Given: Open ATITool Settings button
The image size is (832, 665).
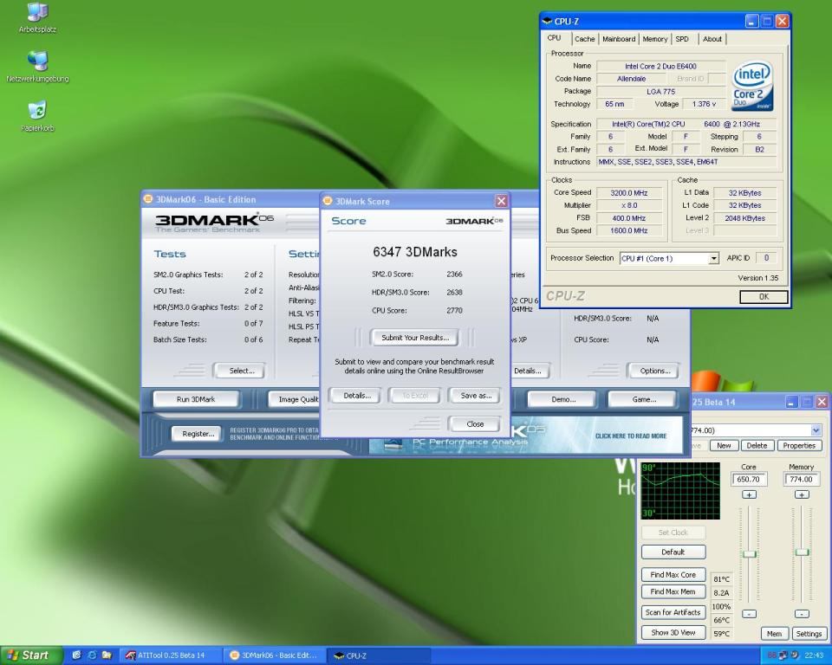Looking at the screenshot, I should pyautogui.click(x=808, y=634).
